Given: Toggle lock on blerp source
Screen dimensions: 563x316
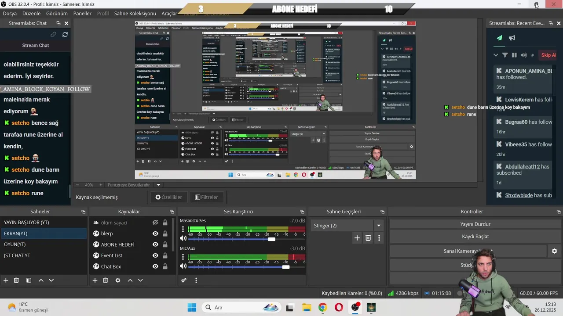Looking at the screenshot, I should pyautogui.click(x=165, y=233).
